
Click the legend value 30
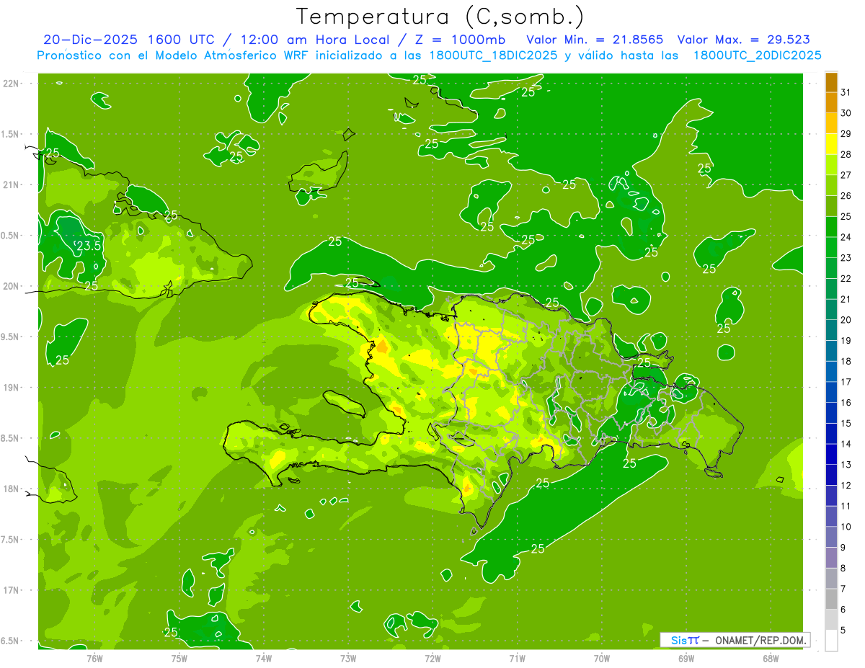click(x=846, y=113)
